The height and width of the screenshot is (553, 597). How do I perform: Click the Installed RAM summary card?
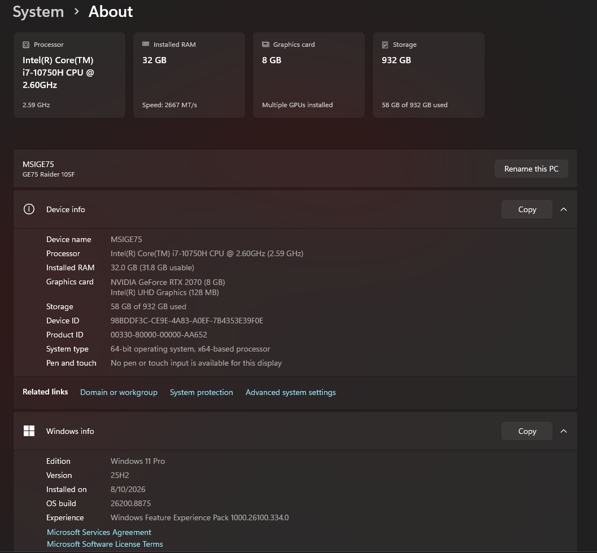(189, 75)
